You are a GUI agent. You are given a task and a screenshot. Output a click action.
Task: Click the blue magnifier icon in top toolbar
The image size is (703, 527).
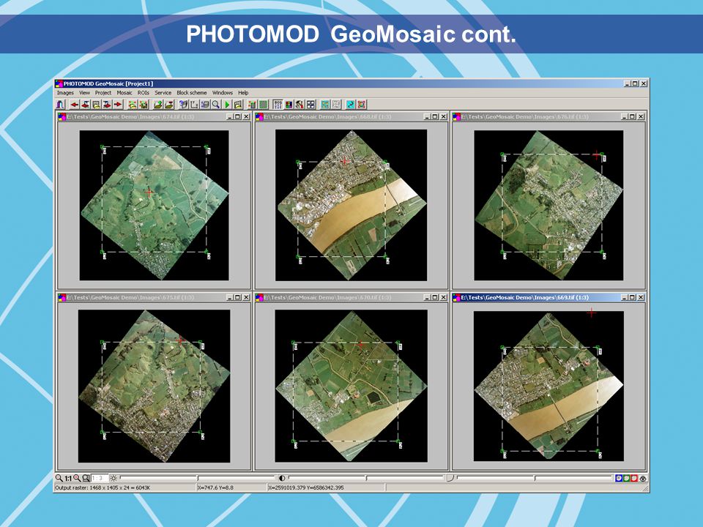[x=216, y=105]
